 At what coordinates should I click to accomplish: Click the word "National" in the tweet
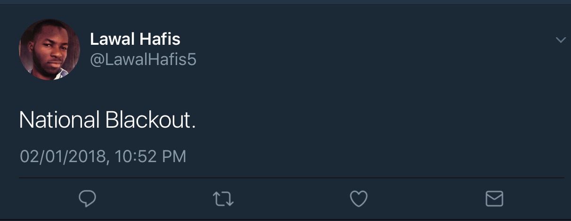pyautogui.click(x=59, y=121)
